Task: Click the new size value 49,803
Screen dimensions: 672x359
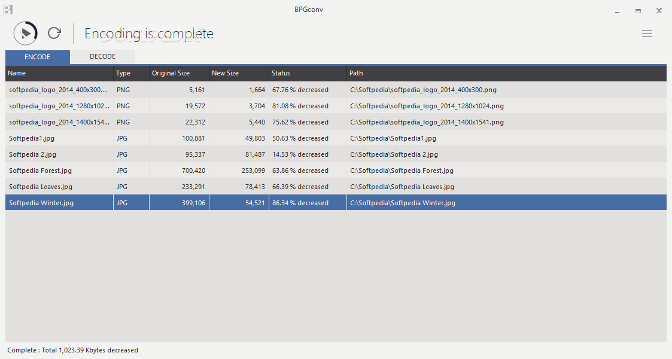Action: [255, 138]
